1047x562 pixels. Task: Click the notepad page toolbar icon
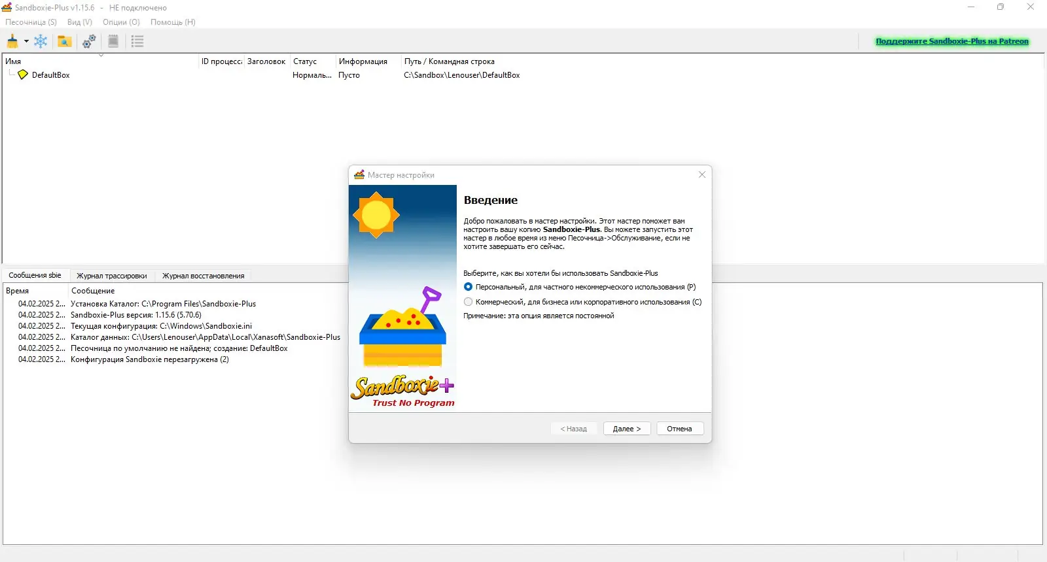[113, 41]
